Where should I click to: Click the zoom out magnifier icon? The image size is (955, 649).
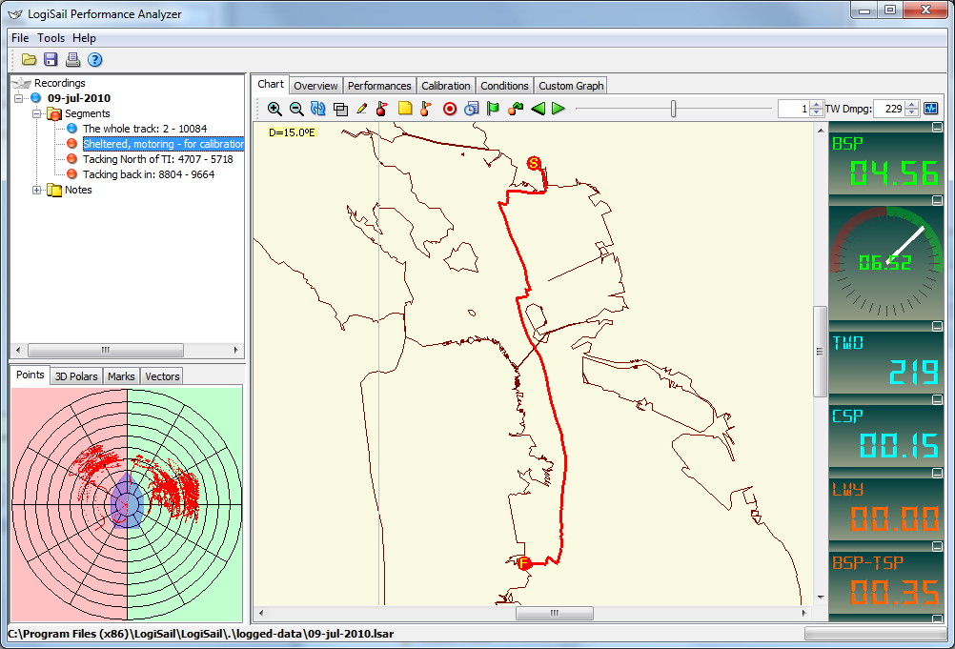(296, 109)
